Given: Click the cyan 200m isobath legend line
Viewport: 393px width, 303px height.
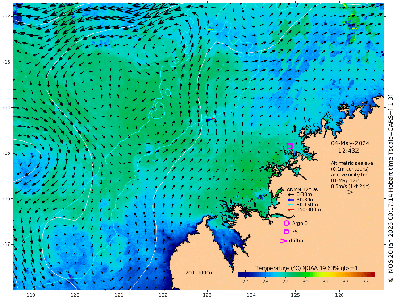Looking at the screenshot, I should tap(192, 277).
